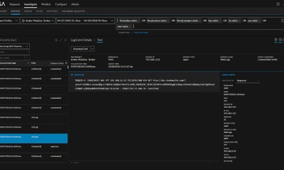The image size is (284, 170).
Task: Open the broker service selector dropdown
Action: [38, 21]
